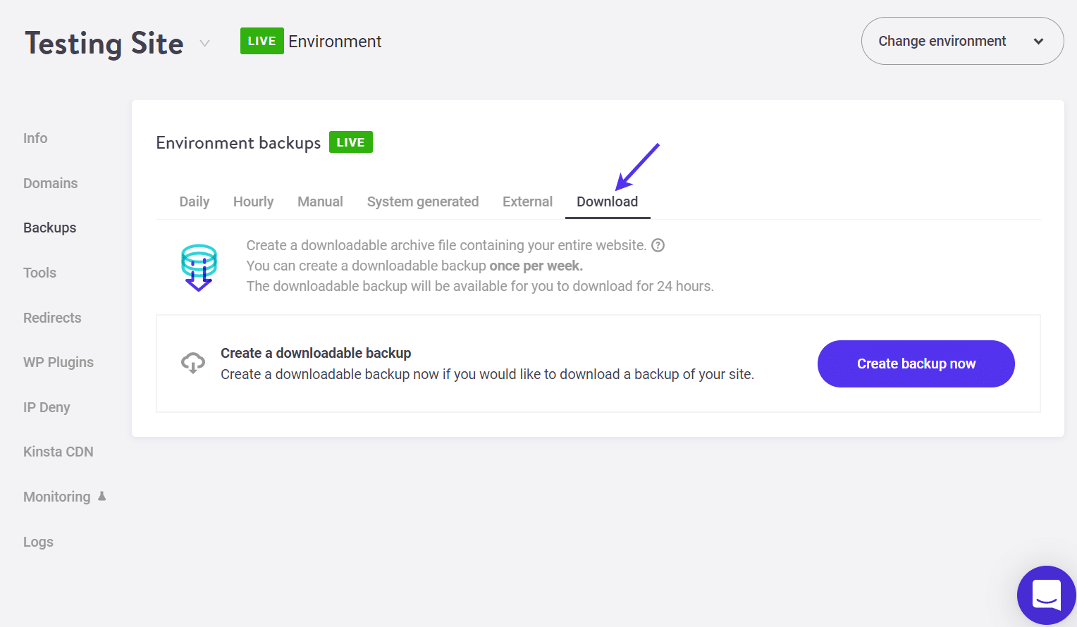Open the help tooltip next to archive description
The width and height of the screenshot is (1077, 627).
(x=658, y=244)
